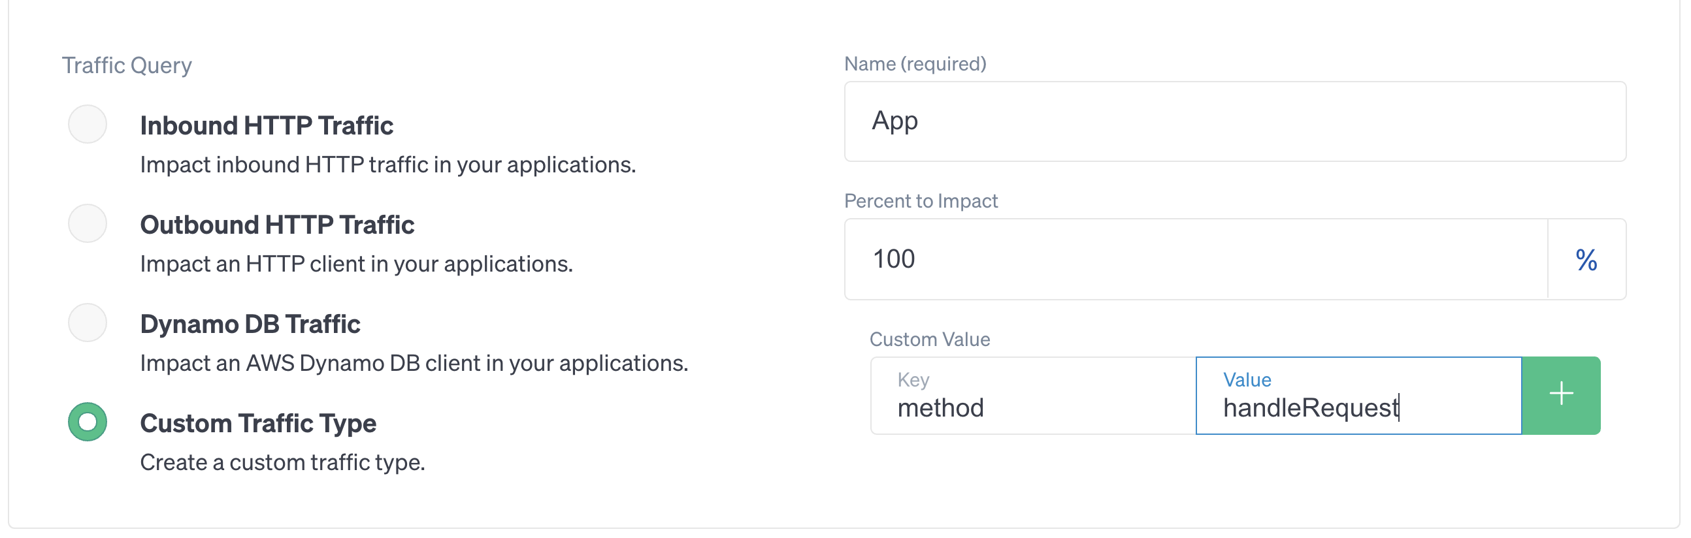The height and width of the screenshot is (538, 1691).
Task: Click the percent sign symbol
Action: (1586, 260)
